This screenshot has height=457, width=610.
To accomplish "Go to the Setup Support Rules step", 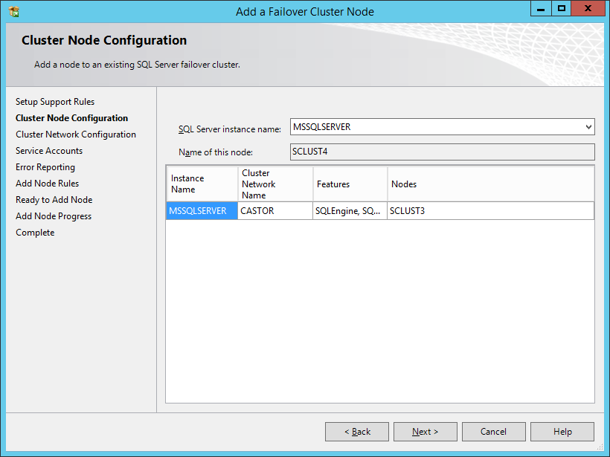I will click(x=55, y=102).
